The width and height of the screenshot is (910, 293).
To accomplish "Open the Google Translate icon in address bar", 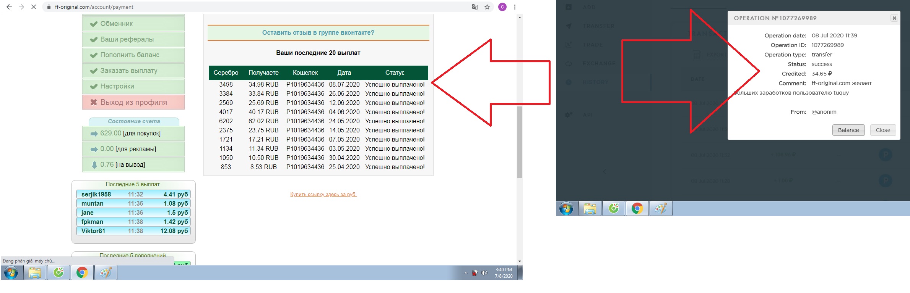I will pos(475,7).
